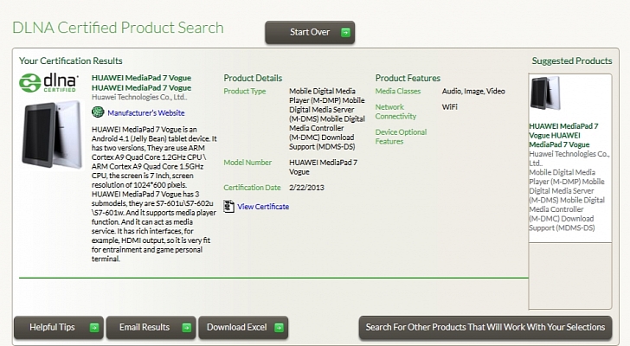Click the green arrow on Download Excel

click(279, 328)
